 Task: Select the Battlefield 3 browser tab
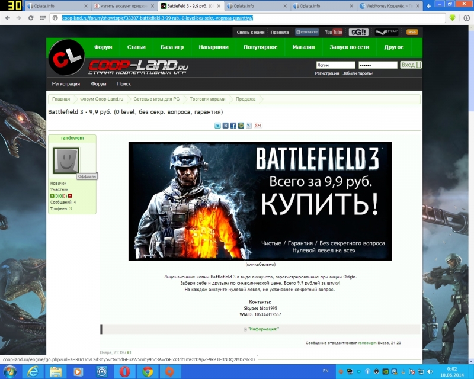pos(190,6)
